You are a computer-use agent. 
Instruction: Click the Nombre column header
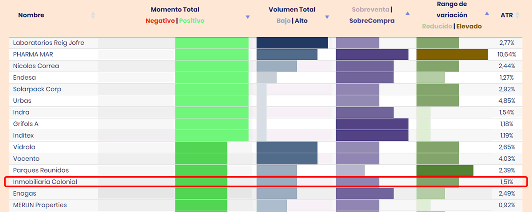coord(31,15)
